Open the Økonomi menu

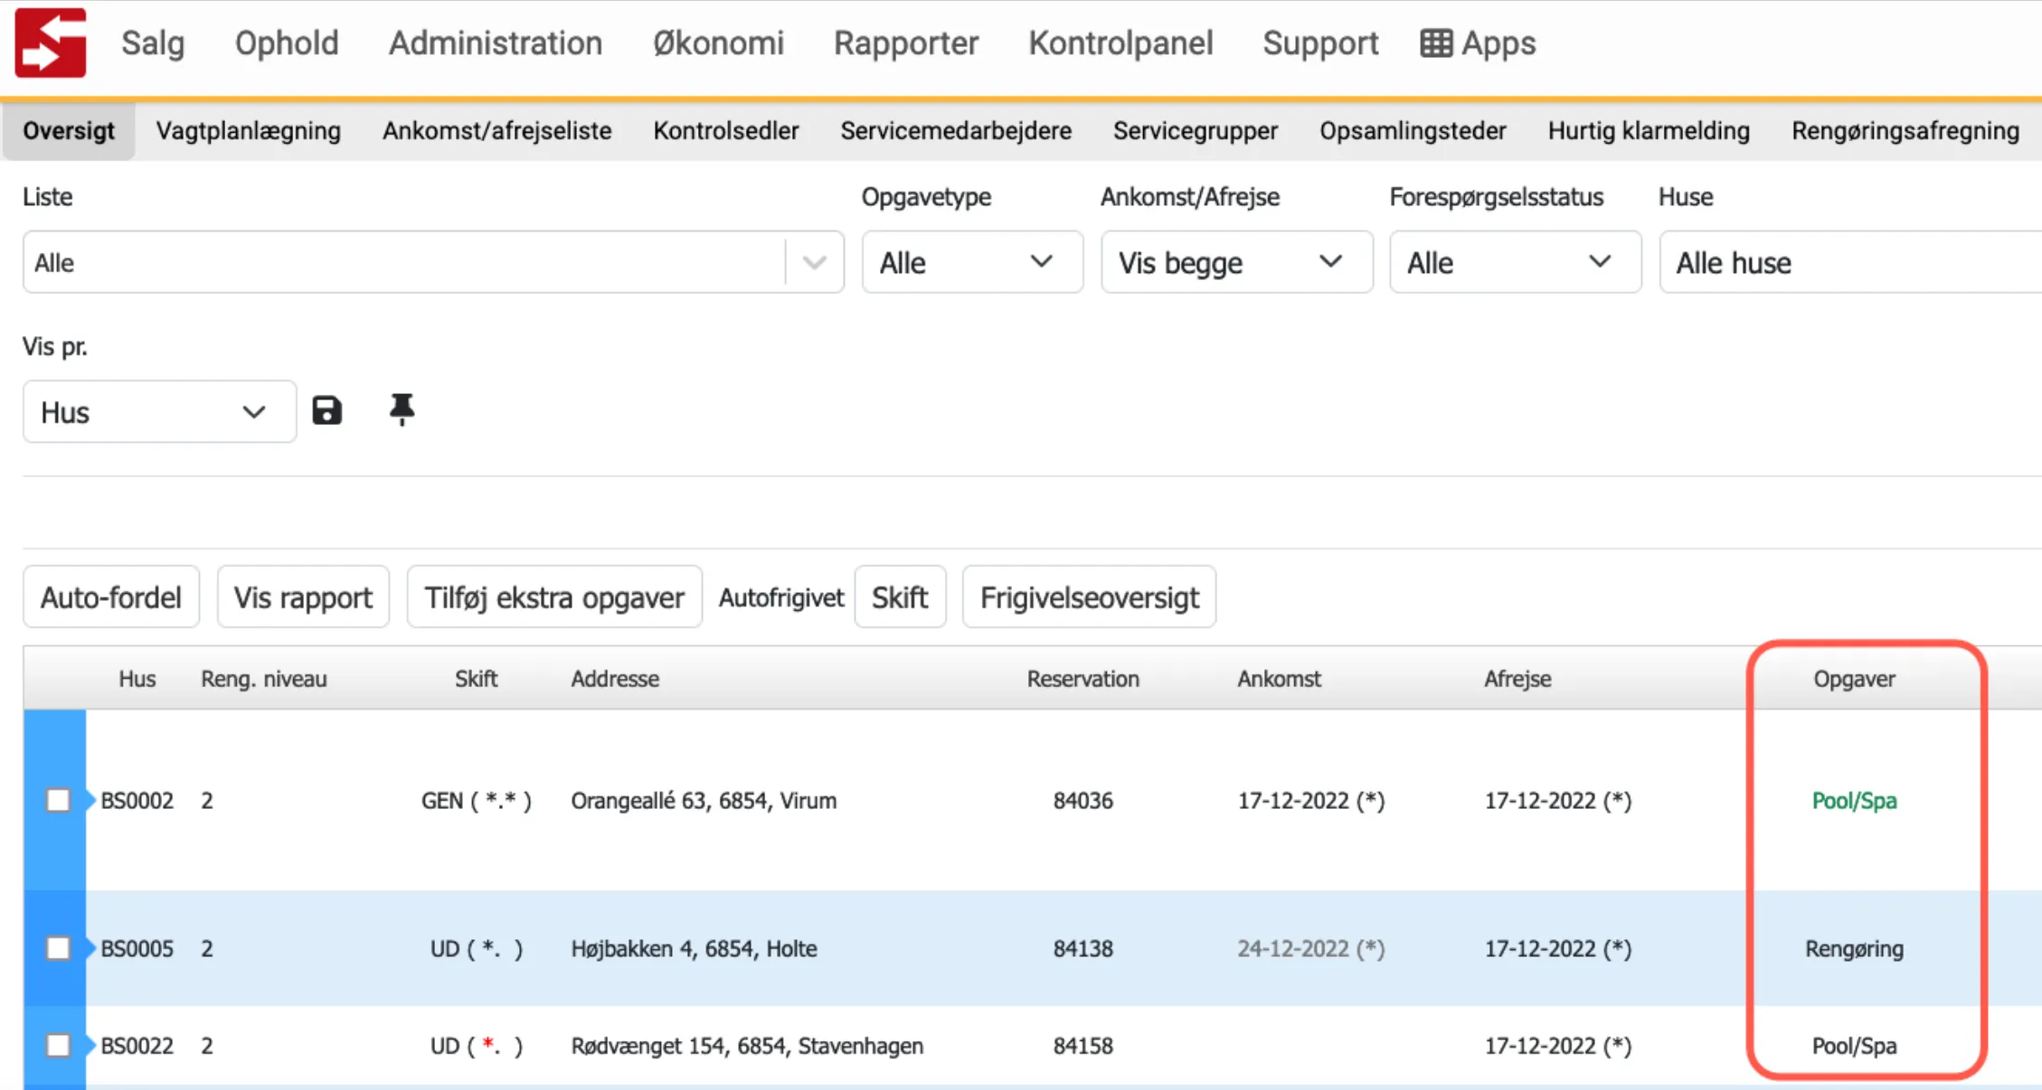718,42
